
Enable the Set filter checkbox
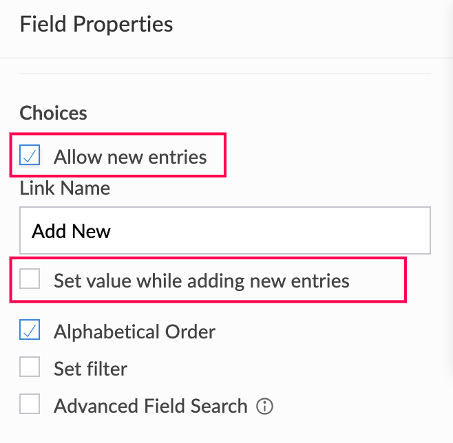[30, 368]
